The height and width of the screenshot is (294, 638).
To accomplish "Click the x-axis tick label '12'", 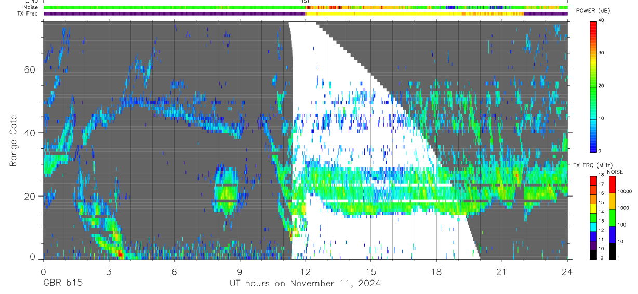I will coord(305,271).
